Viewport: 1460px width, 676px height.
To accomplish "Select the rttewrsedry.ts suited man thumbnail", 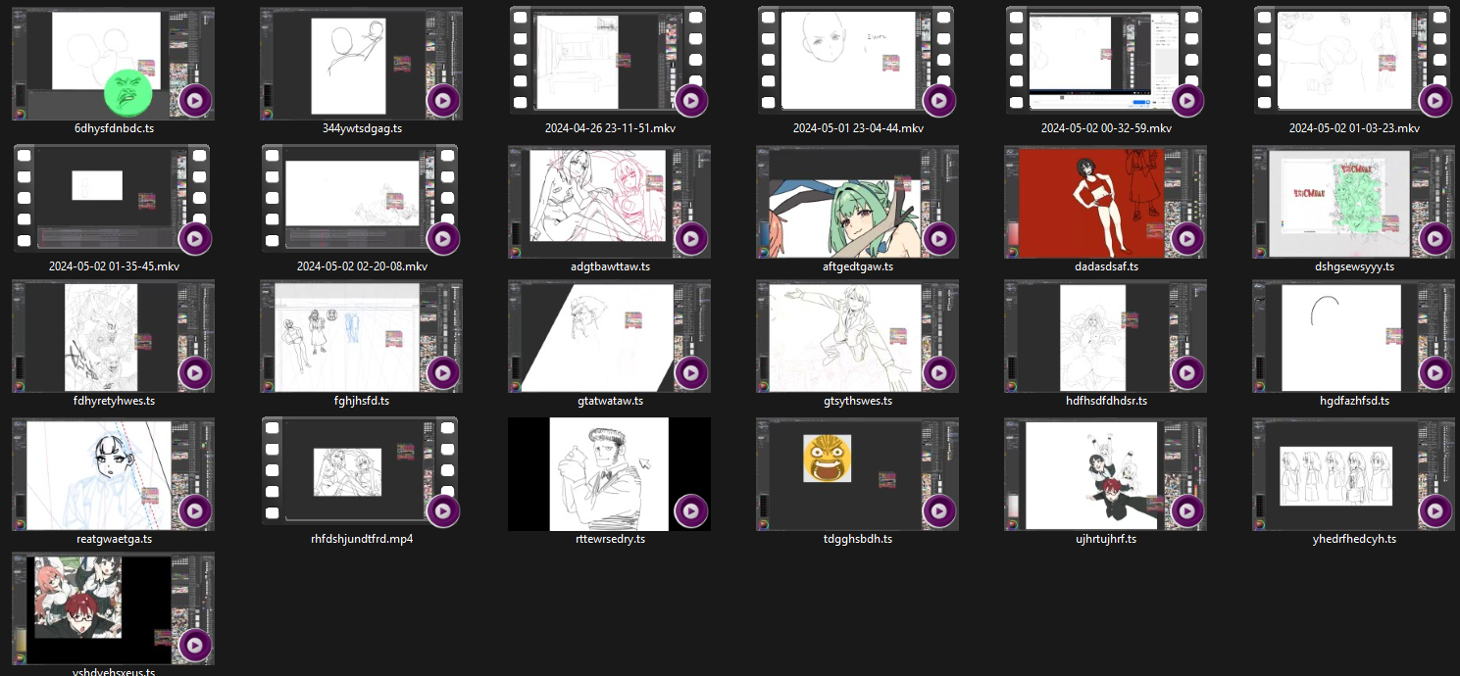I will tap(609, 474).
